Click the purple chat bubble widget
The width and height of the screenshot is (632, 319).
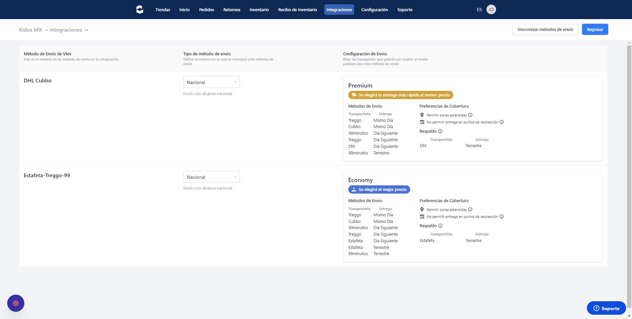pyautogui.click(x=16, y=303)
